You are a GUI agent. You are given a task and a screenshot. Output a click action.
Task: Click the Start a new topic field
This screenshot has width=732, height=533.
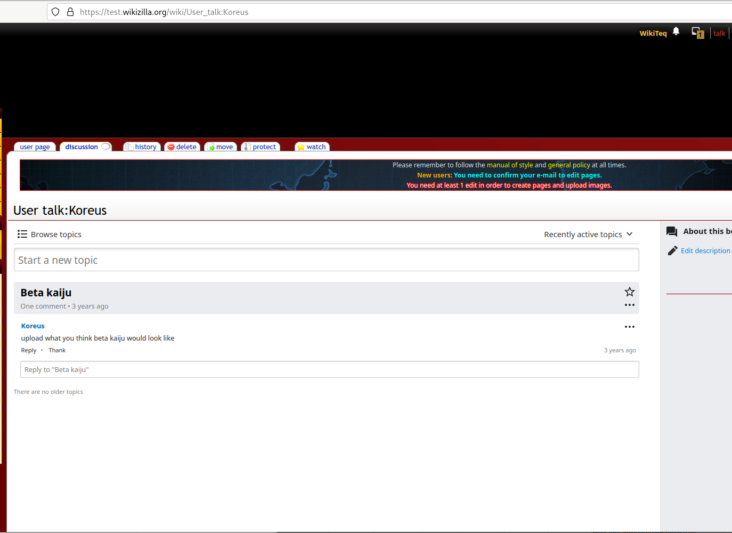[x=327, y=260]
